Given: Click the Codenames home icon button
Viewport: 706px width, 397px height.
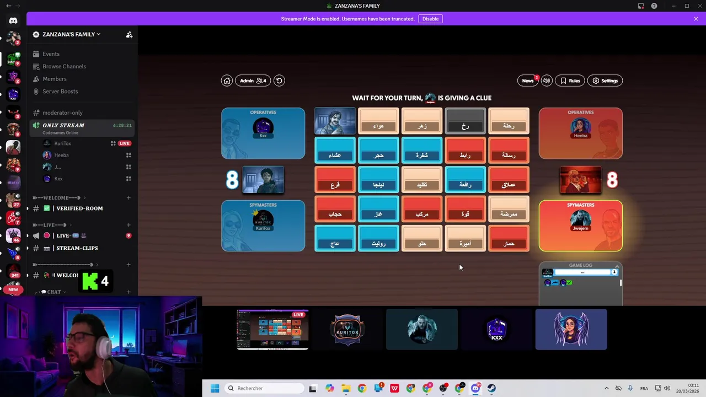Looking at the screenshot, I should (227, 81).
